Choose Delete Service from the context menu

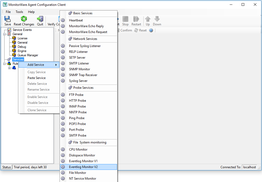(x=39, y=84)
